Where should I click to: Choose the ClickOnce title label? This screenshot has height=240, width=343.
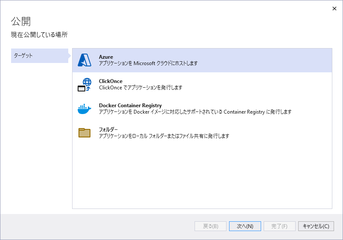point(110,81)
